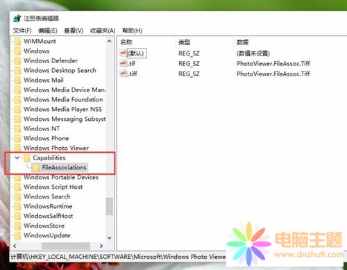Click tree scroll up arrow
Screen dimensions: 347x270
pos(110,41)
